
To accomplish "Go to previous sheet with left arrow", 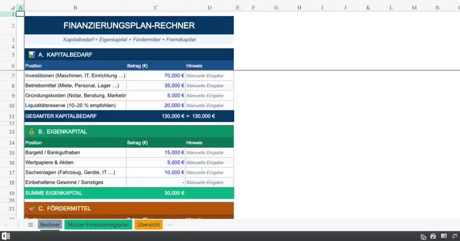I will (x=6, y=225).
